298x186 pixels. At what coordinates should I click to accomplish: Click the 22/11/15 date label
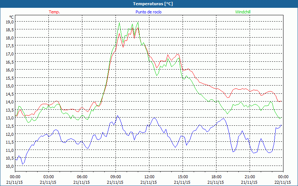[283, 182]
